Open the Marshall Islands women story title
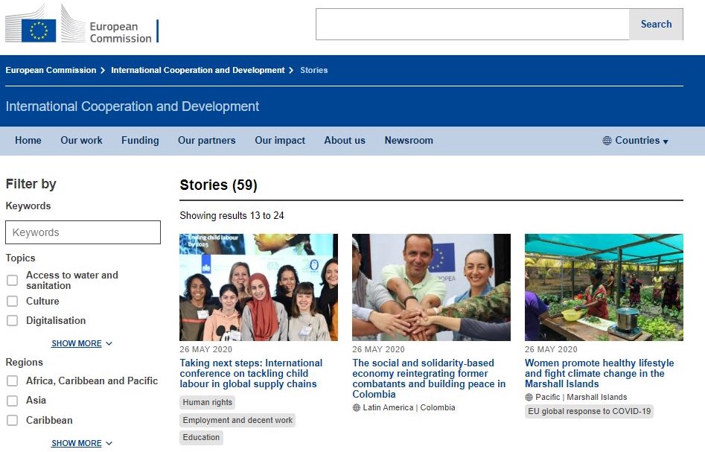The width and height of the screenshot is (705, 452). click(599, 373)
